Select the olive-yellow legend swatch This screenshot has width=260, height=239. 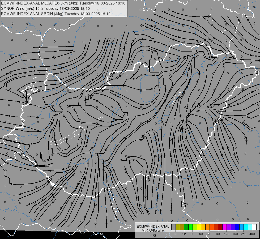[178, 227]
